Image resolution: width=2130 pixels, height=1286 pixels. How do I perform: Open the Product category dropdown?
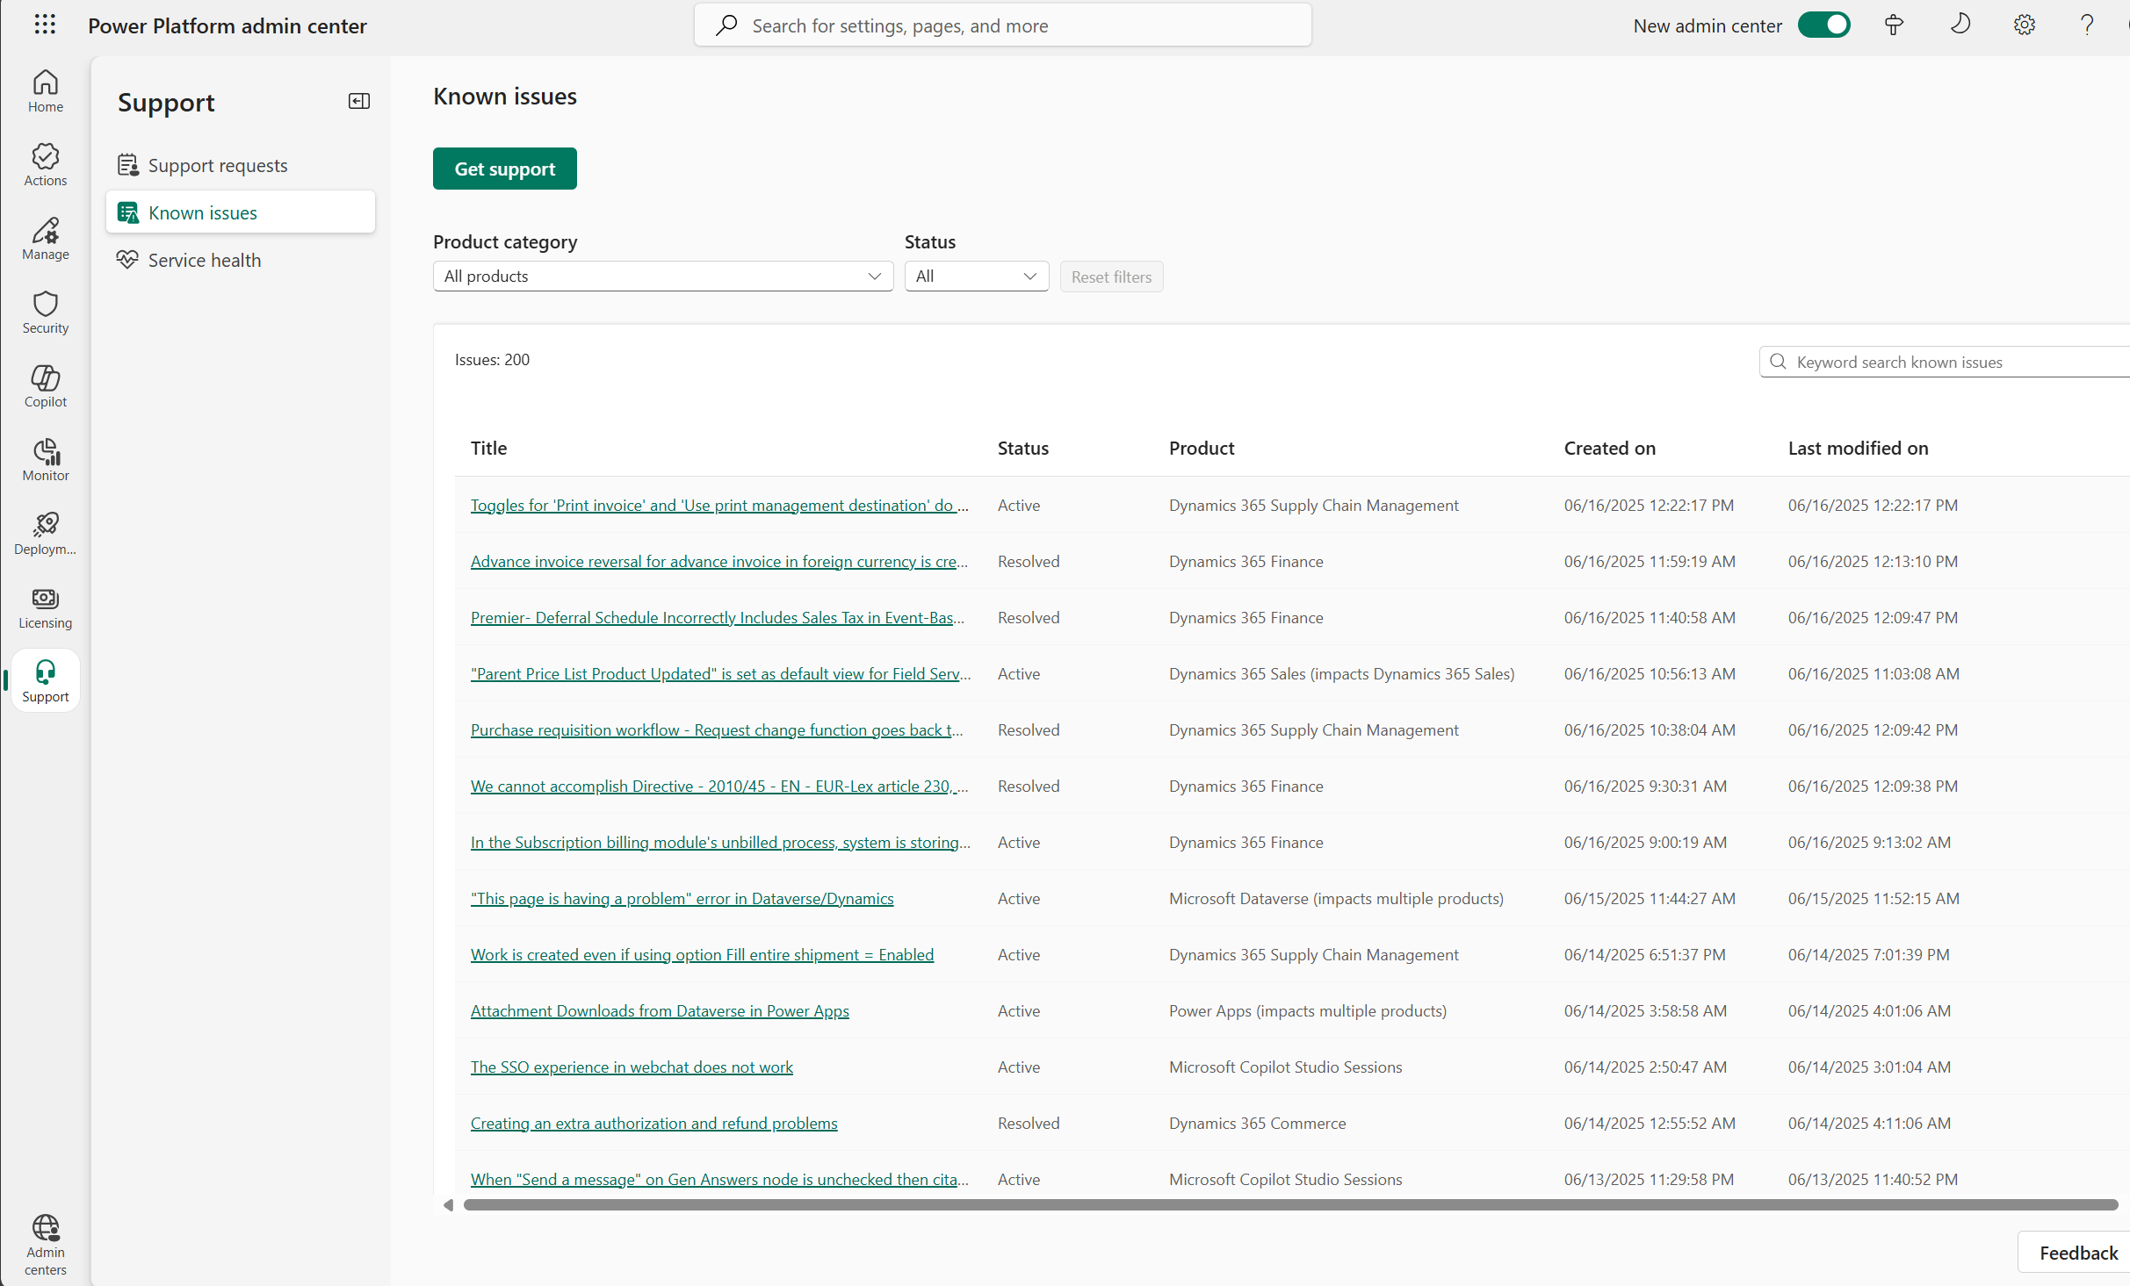point(663,276)
